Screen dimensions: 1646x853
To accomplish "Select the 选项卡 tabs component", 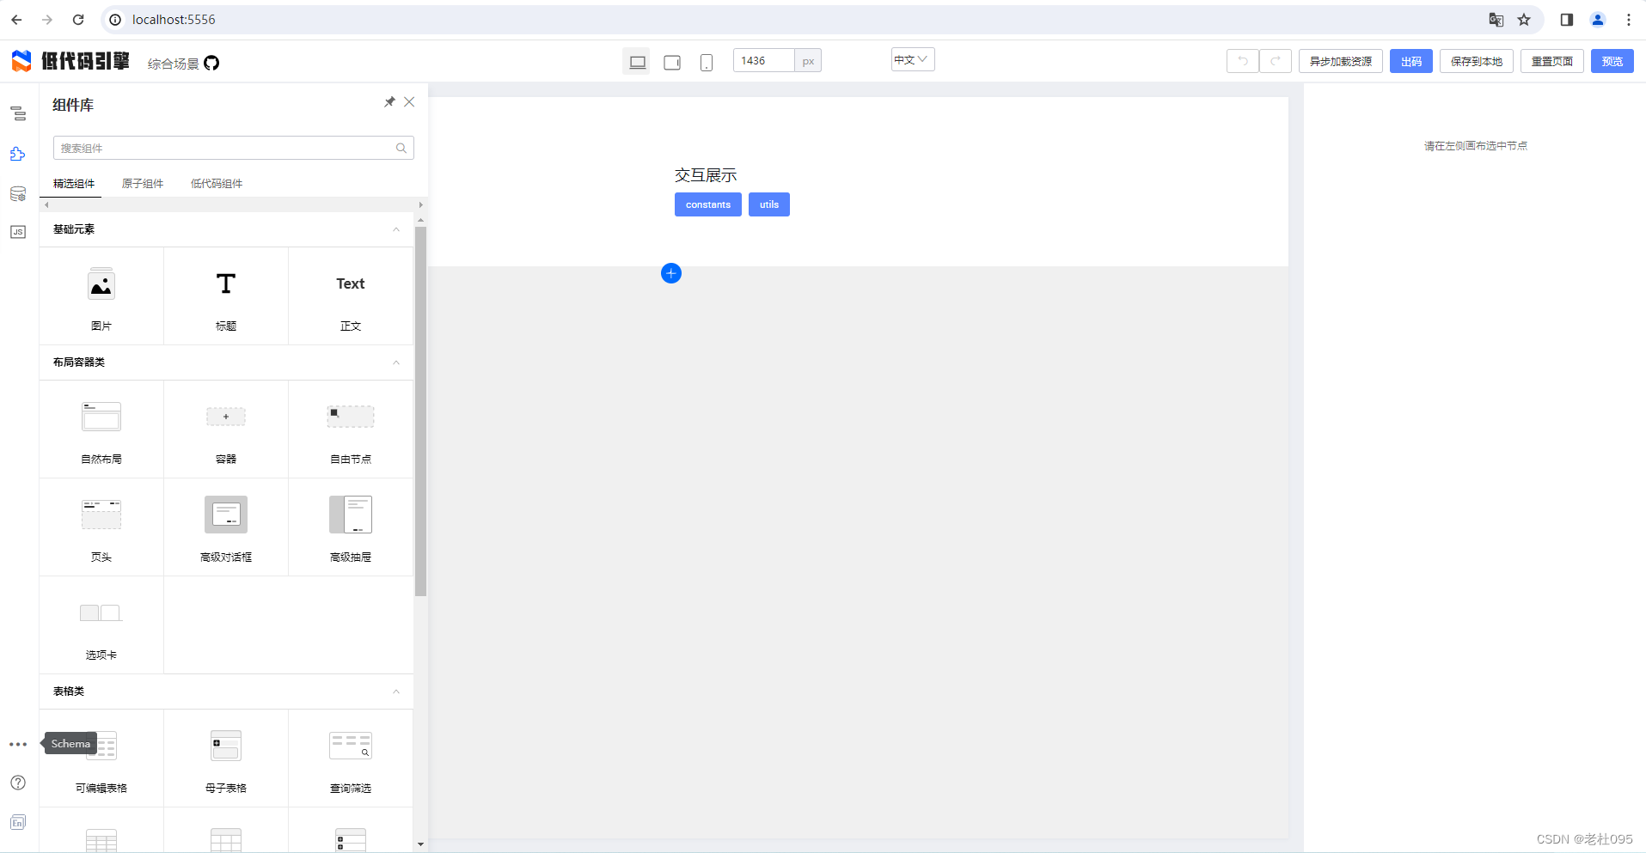I will (101, 625).
